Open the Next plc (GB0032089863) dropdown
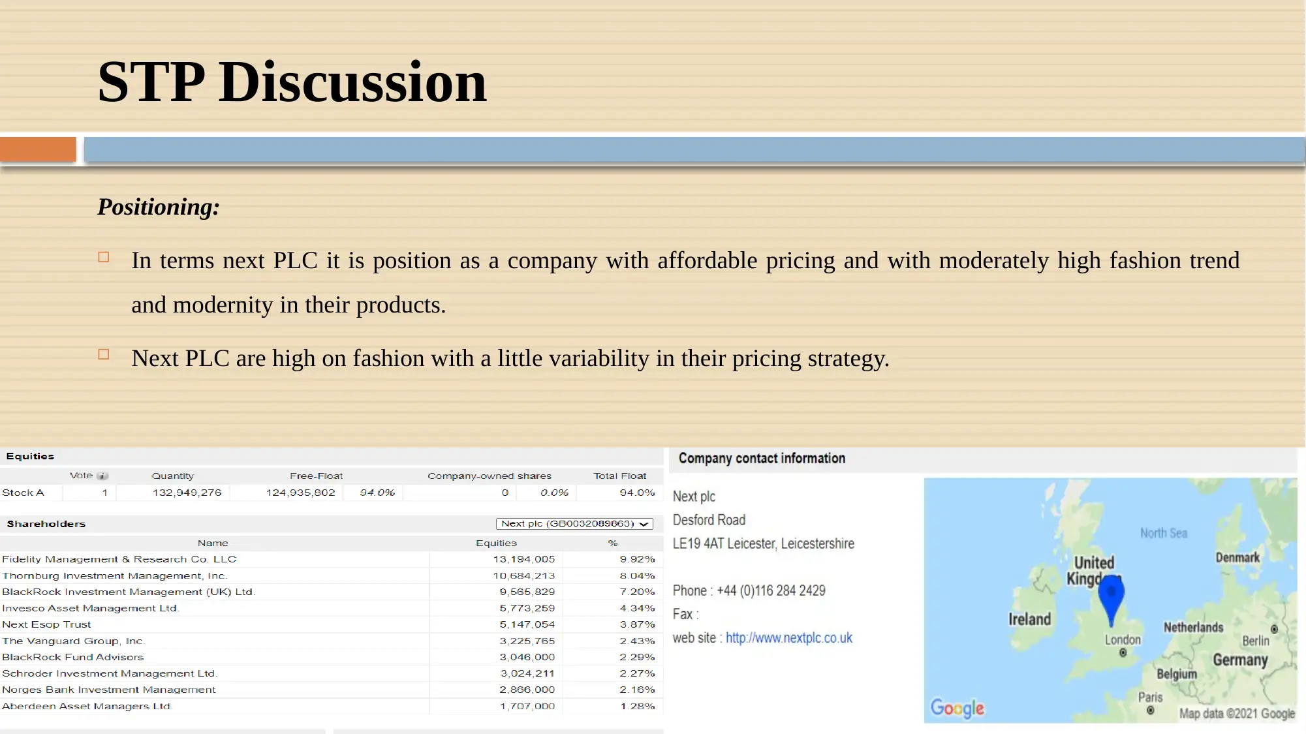 tap(574, 524)
